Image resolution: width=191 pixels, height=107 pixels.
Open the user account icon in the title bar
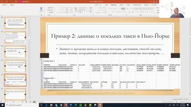point(21,1)
